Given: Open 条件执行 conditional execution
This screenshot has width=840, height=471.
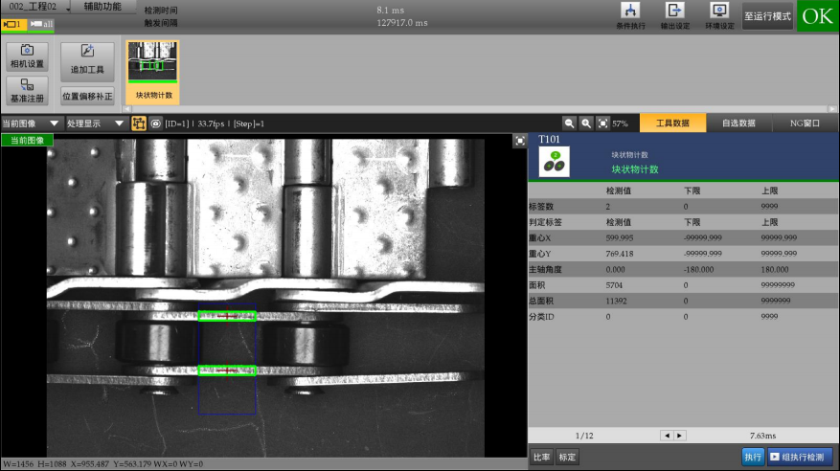Looking at the screenshot, I should [x=630, y=15].
